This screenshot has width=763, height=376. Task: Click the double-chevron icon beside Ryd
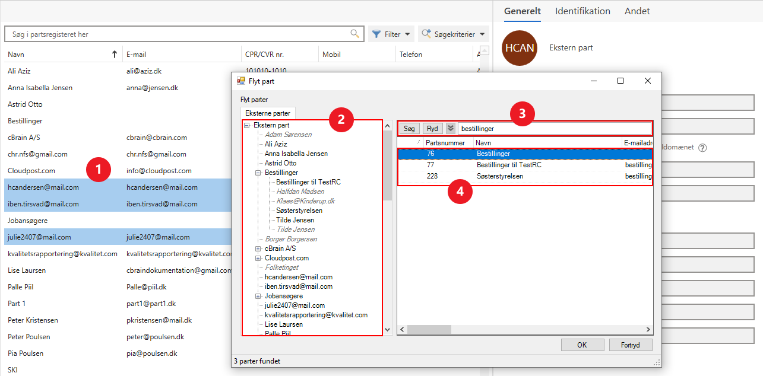[451, 128]
